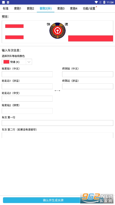
Task: Tap the 确认并生成水牌 button
Action: (53, 200)
